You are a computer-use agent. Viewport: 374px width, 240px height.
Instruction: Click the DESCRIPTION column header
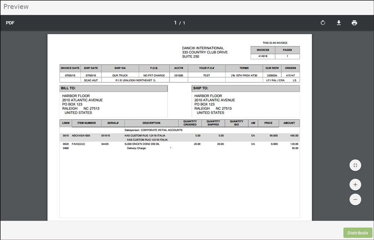[151, 123]
